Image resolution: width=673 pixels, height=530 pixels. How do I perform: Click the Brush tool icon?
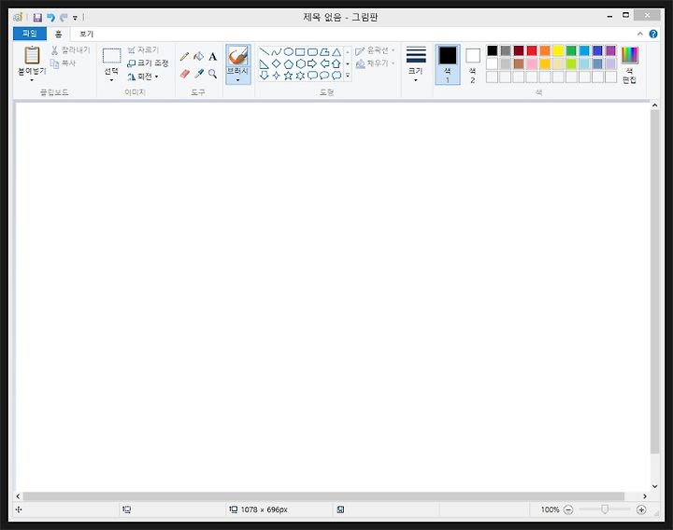(x=237, y=56)
